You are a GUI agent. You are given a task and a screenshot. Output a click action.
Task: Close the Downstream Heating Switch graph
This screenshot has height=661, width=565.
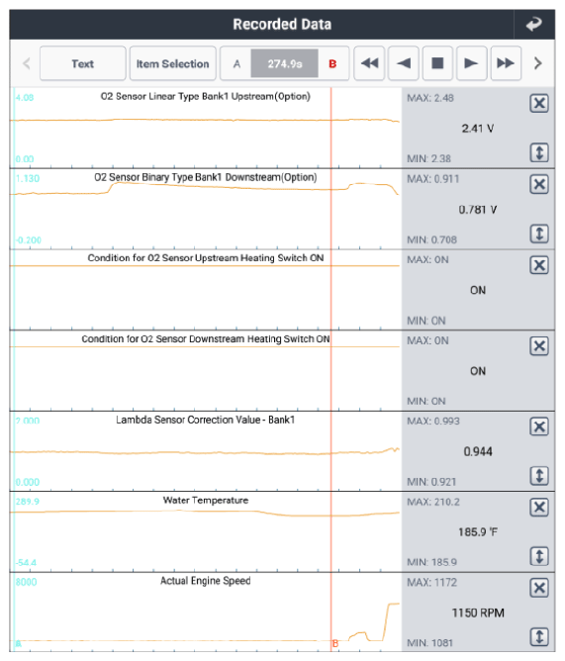[x=539, y=346]
